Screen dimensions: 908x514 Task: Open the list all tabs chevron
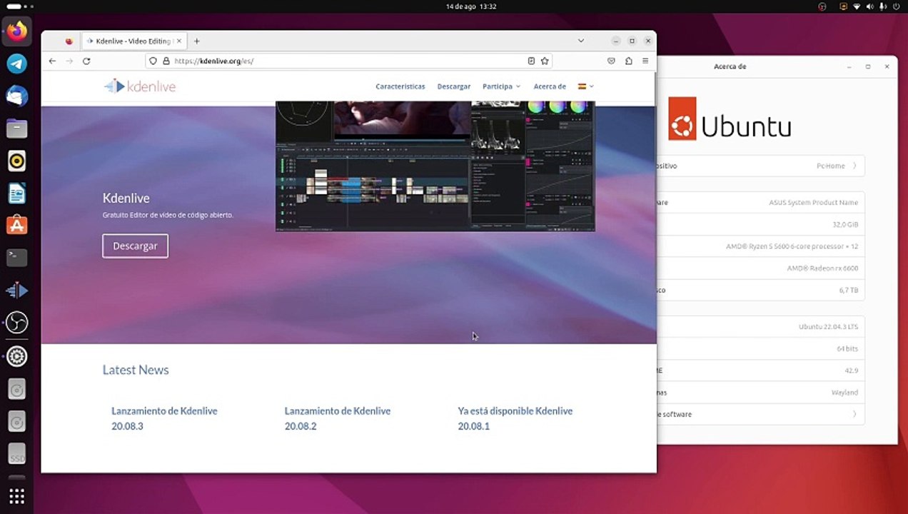tap(581, 41)
